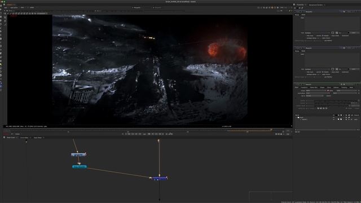Image resolution: width=361 pixels, height=203 pixels.
Task: Select the cyan node in the node graph
Action: pyautogui.click(x=80, y=167)
